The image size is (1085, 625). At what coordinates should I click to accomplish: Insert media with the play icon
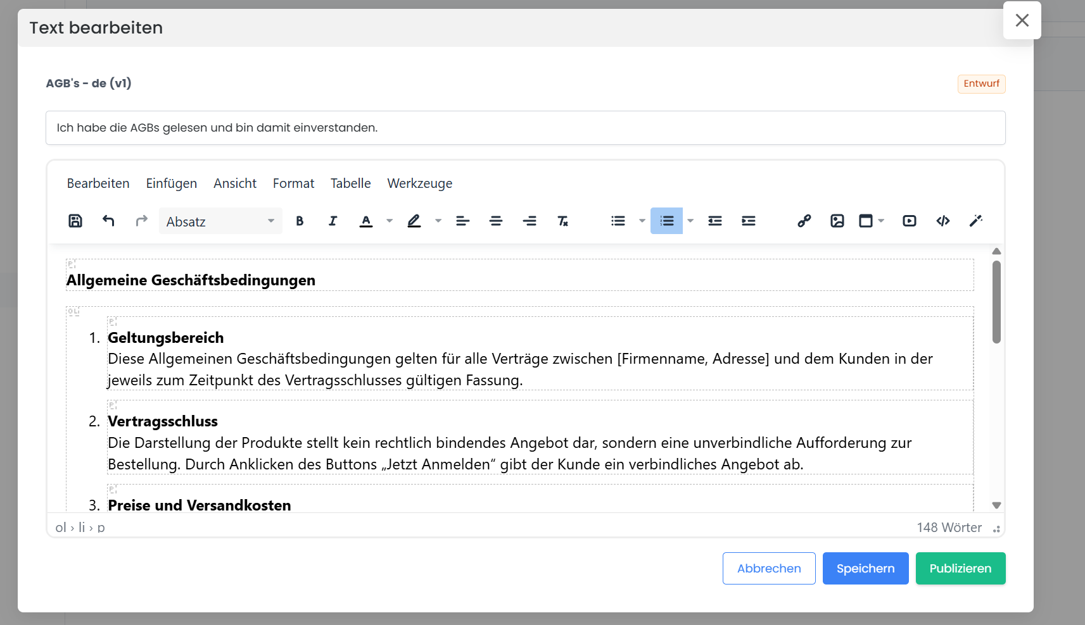909,221
